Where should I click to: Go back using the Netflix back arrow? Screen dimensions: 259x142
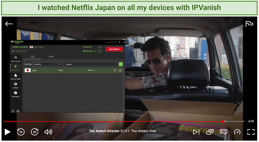9,24
